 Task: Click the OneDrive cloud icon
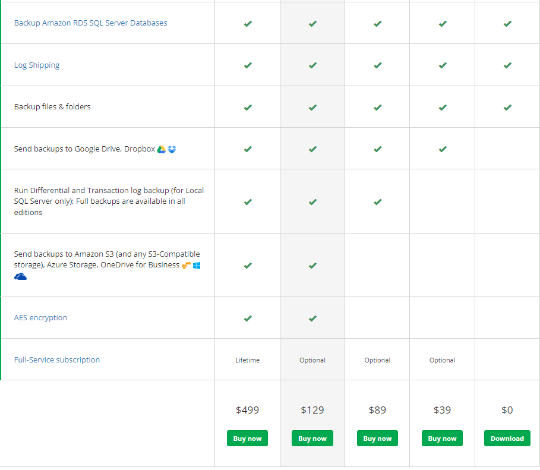(x=21, y=276)
